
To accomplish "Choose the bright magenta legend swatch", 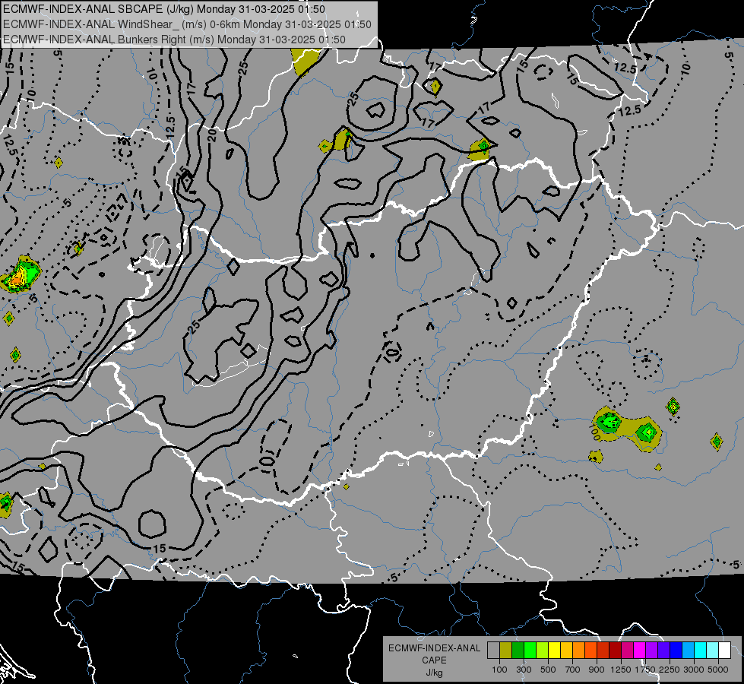I will pos(640,650).
